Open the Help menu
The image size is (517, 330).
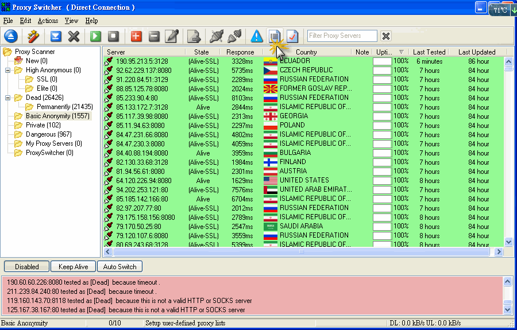(x=91, y=21)
